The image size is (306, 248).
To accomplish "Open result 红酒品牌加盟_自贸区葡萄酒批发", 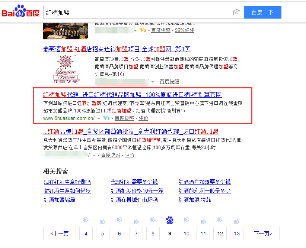I will pos(131,131).
